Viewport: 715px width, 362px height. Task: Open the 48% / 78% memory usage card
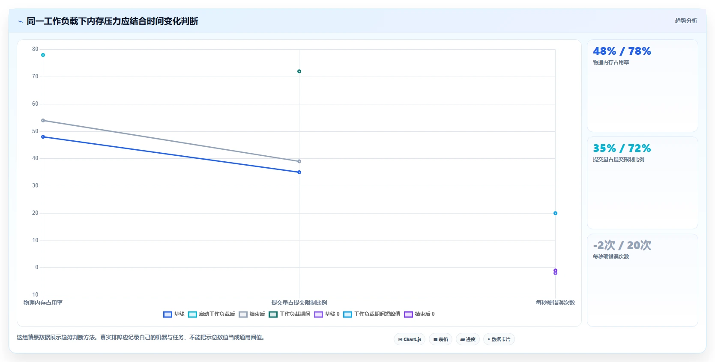pos(642,86)
